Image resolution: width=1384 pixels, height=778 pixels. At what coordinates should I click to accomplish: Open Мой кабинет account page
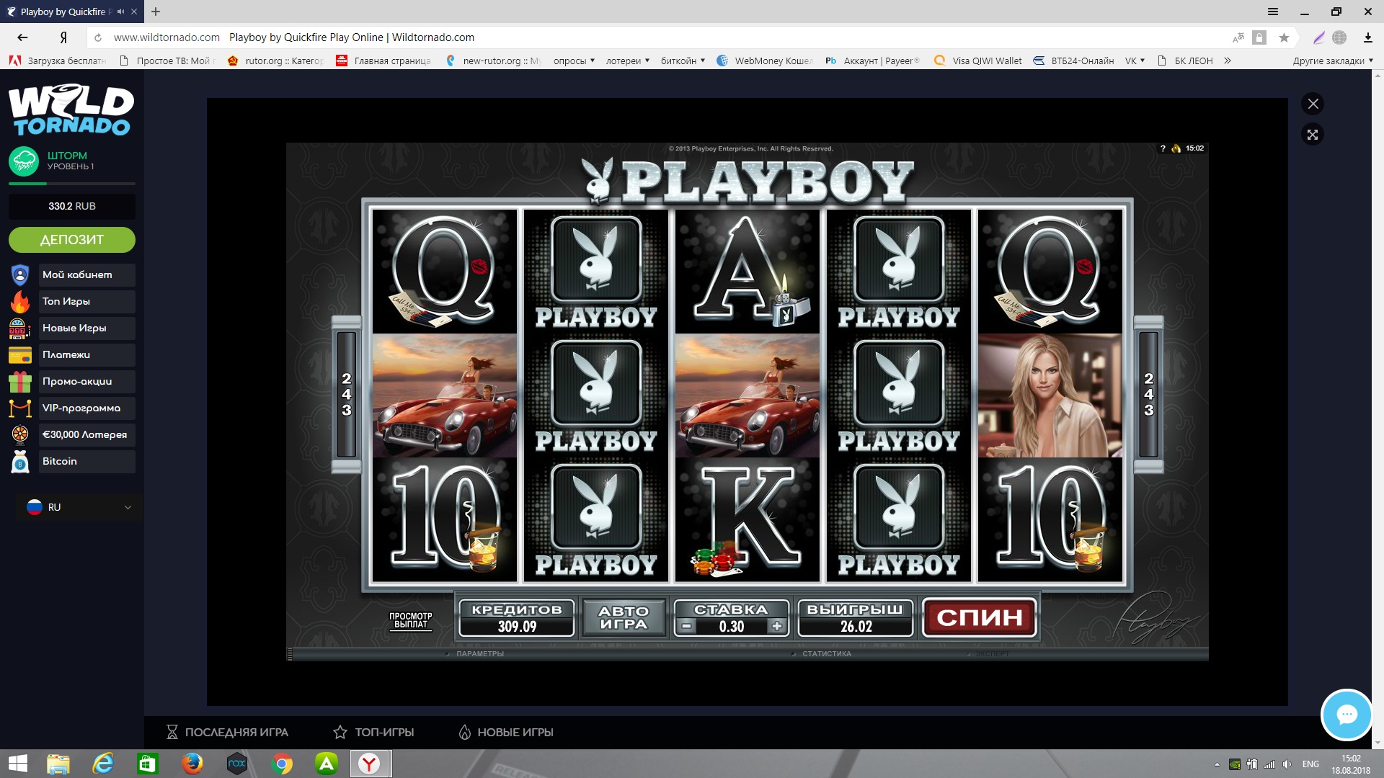[x=77, y=274]
